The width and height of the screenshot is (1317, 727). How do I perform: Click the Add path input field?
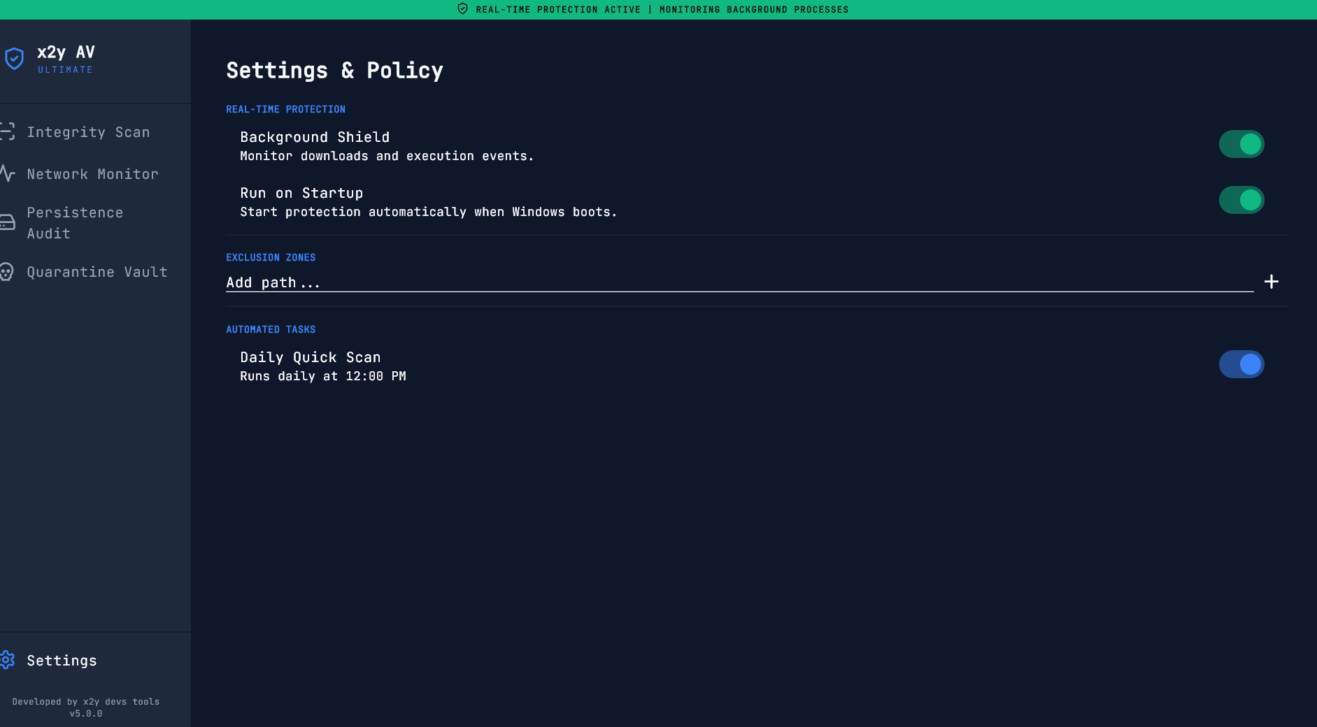[490, 282]
